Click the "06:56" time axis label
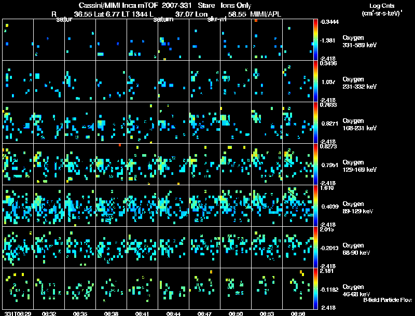415x316 pixels. [x=298, y=313]
